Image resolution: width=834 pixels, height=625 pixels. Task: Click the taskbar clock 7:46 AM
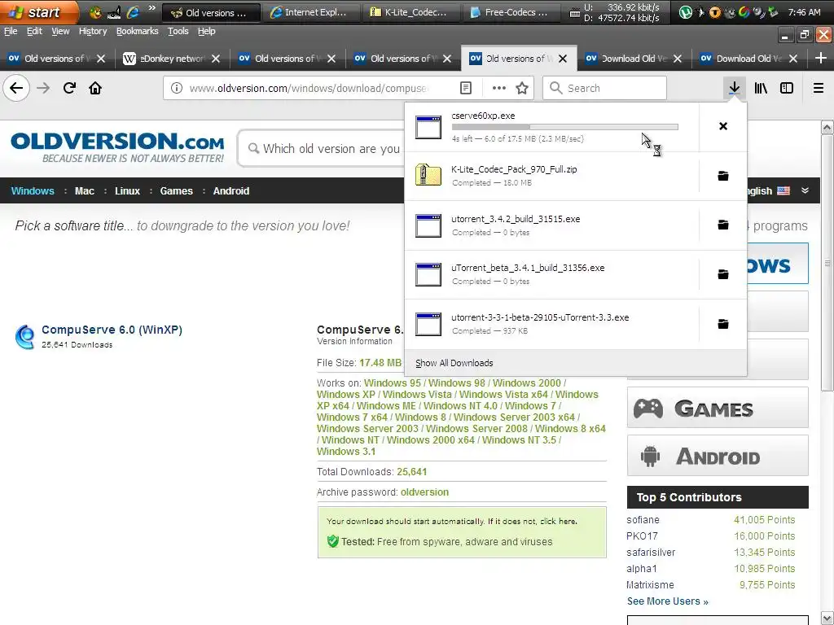(x=804, y=11)
